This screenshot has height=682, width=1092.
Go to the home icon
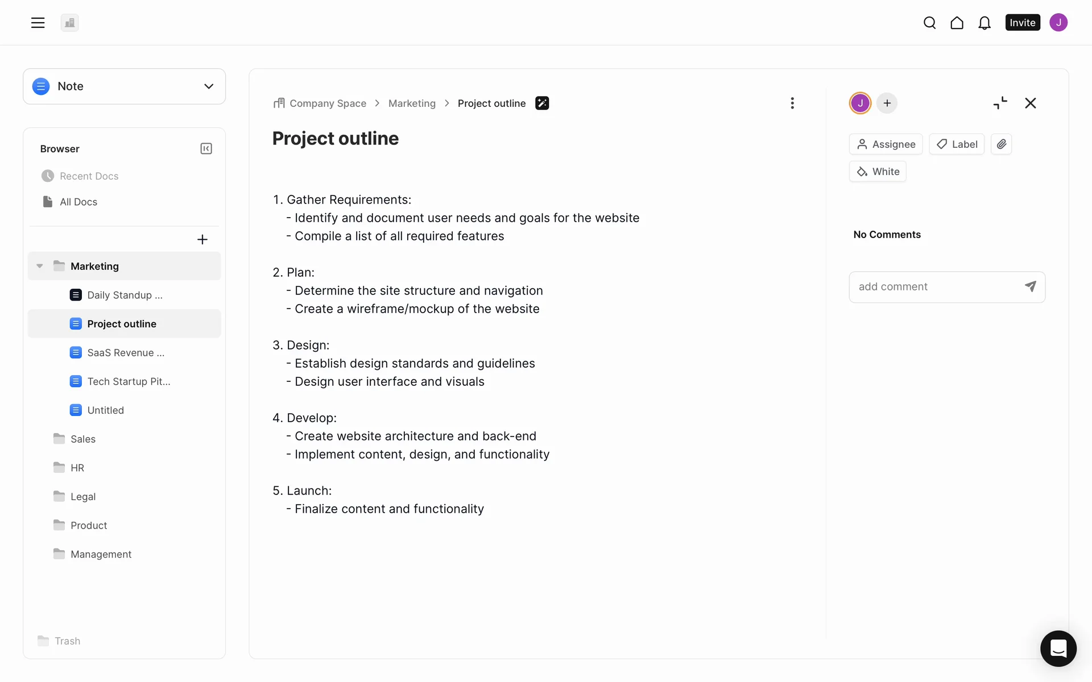957,23
